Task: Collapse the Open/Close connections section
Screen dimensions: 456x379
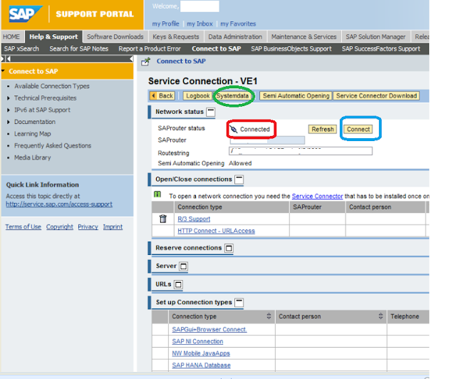Action: (x=239, y=180)
